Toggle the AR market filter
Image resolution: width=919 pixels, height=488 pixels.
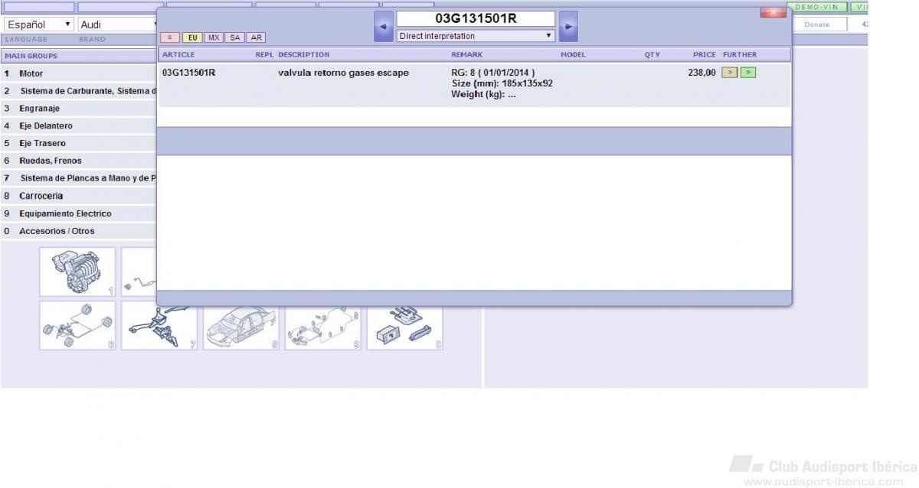coord(256,37)
